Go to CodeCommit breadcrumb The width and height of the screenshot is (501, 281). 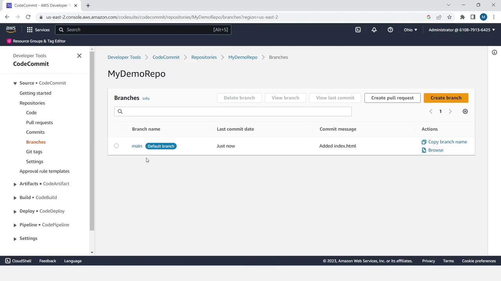tap(166, 57)
